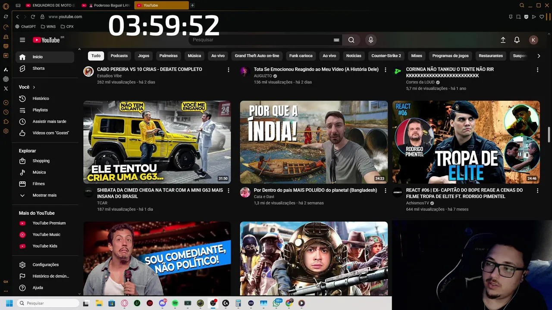Switch to Poderoso Bagual browser tab
Viewport: 552px width, 310px height.
(x=106, y=6)
